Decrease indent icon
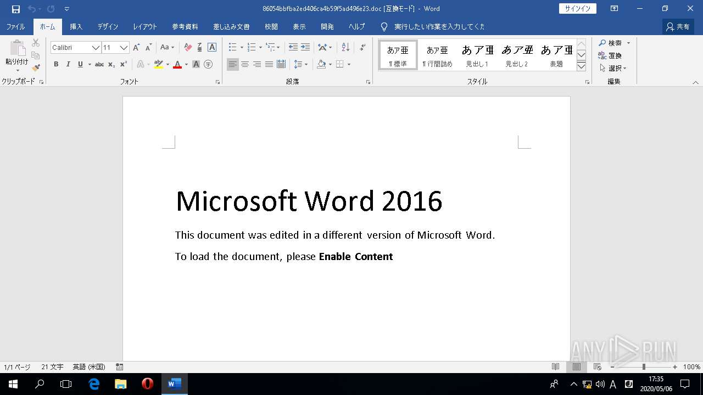Image resolution: width=703 pixels, height=395 pixels. (293, 47)
